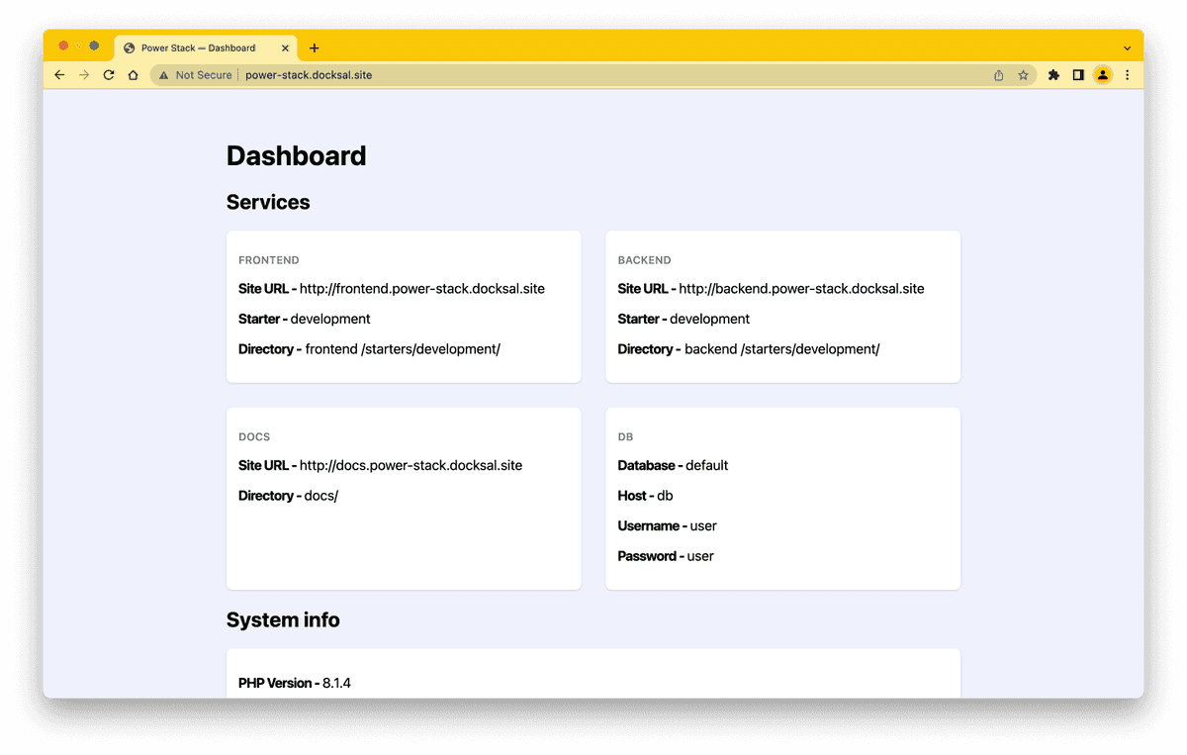Click the Not Secure label in address bar
Image resolution: width=1187 pixels, height=755 pixels.
click(204, 75)
